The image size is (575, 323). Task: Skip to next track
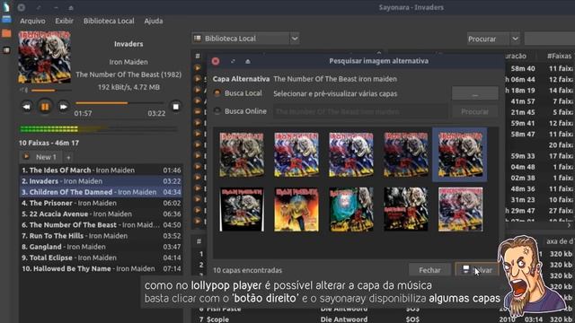tap(64, 107)
